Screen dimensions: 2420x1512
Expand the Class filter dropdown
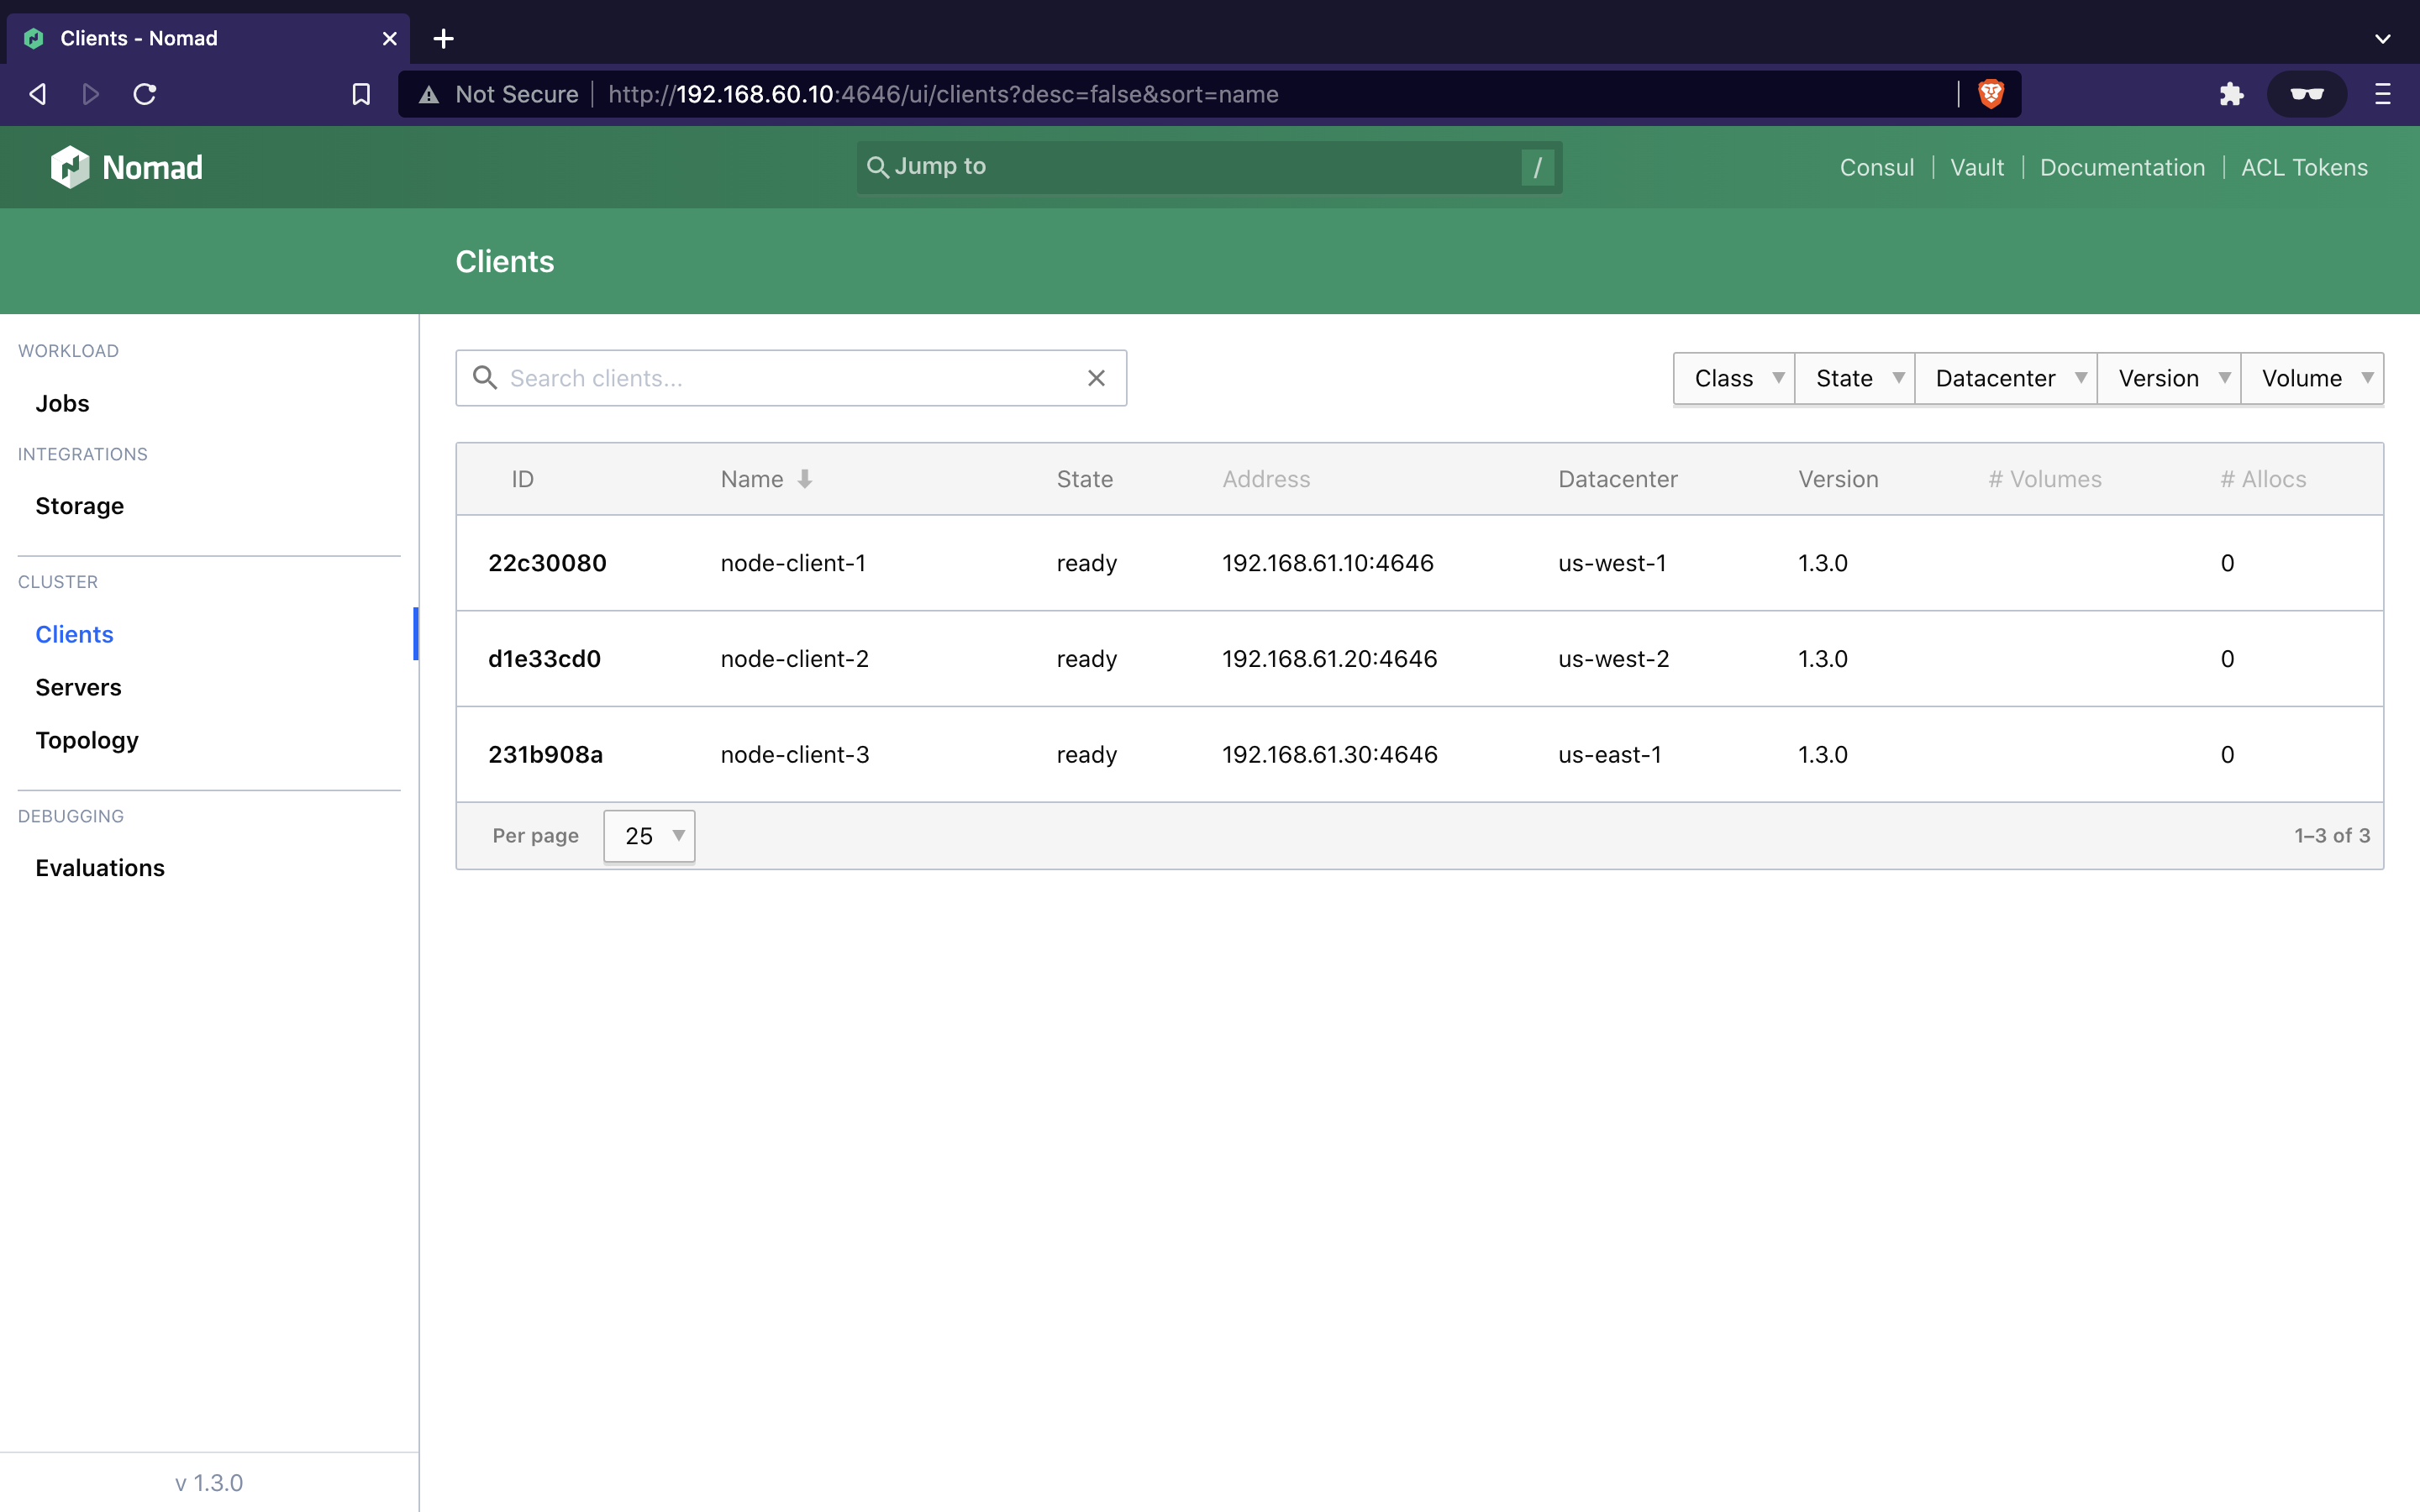coord(1735,378)
